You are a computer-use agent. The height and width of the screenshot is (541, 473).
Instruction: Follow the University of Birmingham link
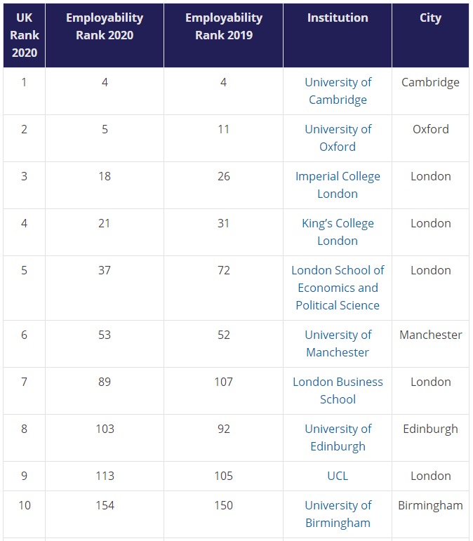coord(338,514)
